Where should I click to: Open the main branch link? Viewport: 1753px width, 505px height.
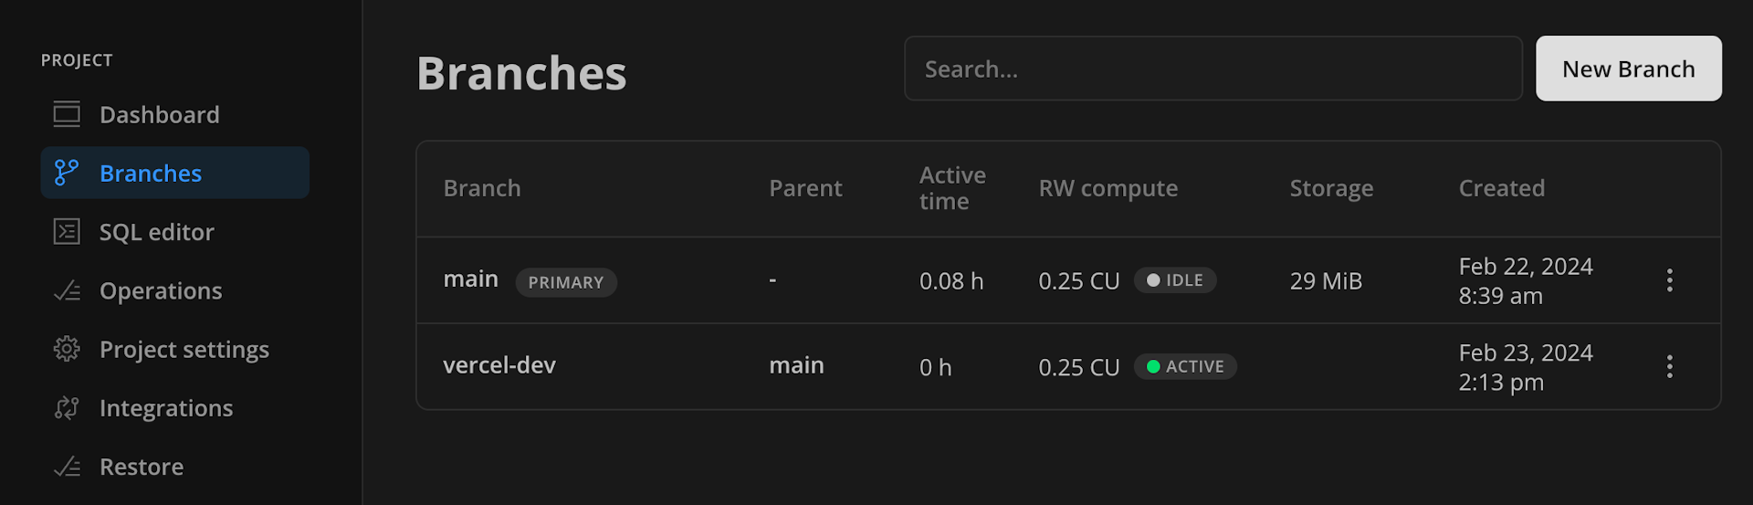pyautogui.click(x=471, y=279)
